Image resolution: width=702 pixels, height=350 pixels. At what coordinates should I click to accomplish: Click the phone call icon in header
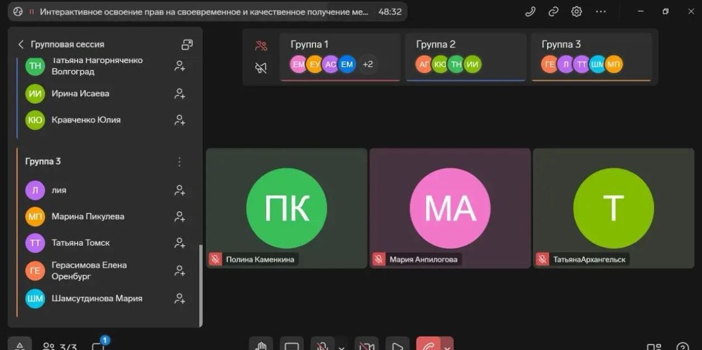[530, 12]
